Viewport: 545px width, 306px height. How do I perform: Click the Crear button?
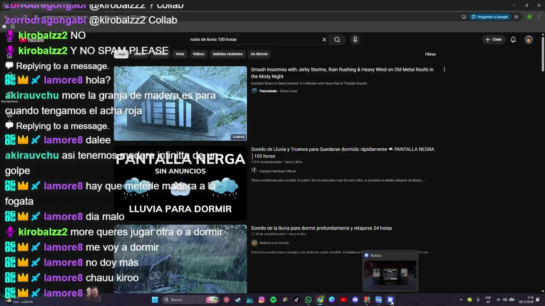pos(493,40)
